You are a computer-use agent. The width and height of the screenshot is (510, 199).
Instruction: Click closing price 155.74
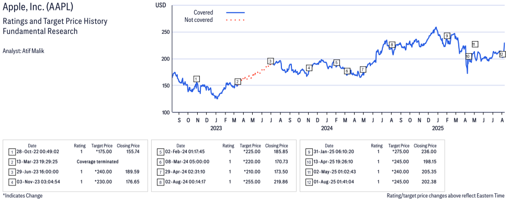132,152
